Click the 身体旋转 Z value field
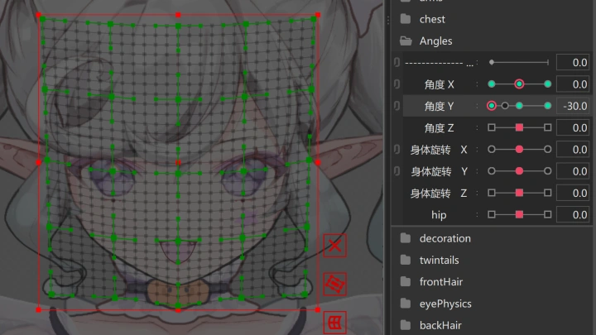Image resolution: width=596 pixels, height=335 pixels. coord(573,193)
